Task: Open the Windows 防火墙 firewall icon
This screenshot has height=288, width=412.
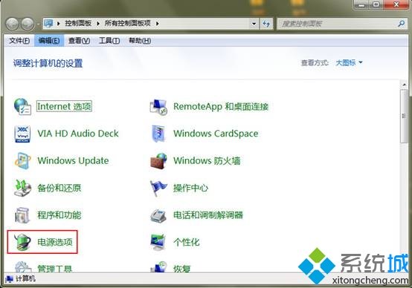Action: pos(158,161)
